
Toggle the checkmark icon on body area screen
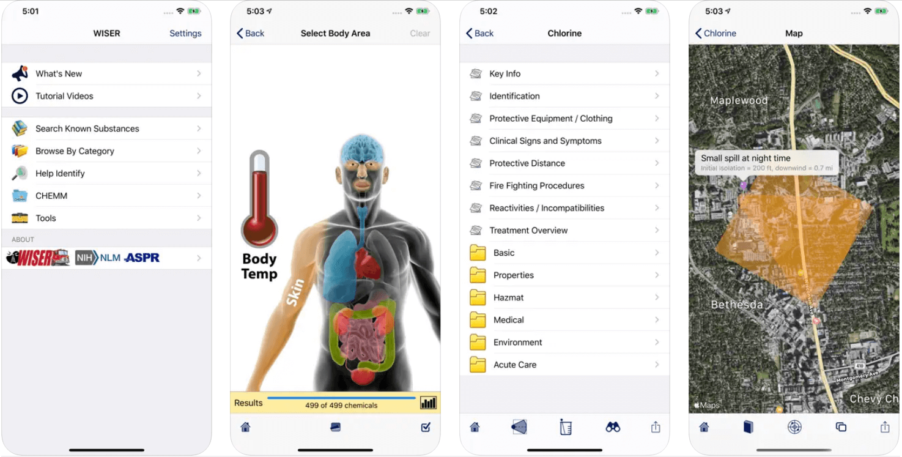click(426, 427)
